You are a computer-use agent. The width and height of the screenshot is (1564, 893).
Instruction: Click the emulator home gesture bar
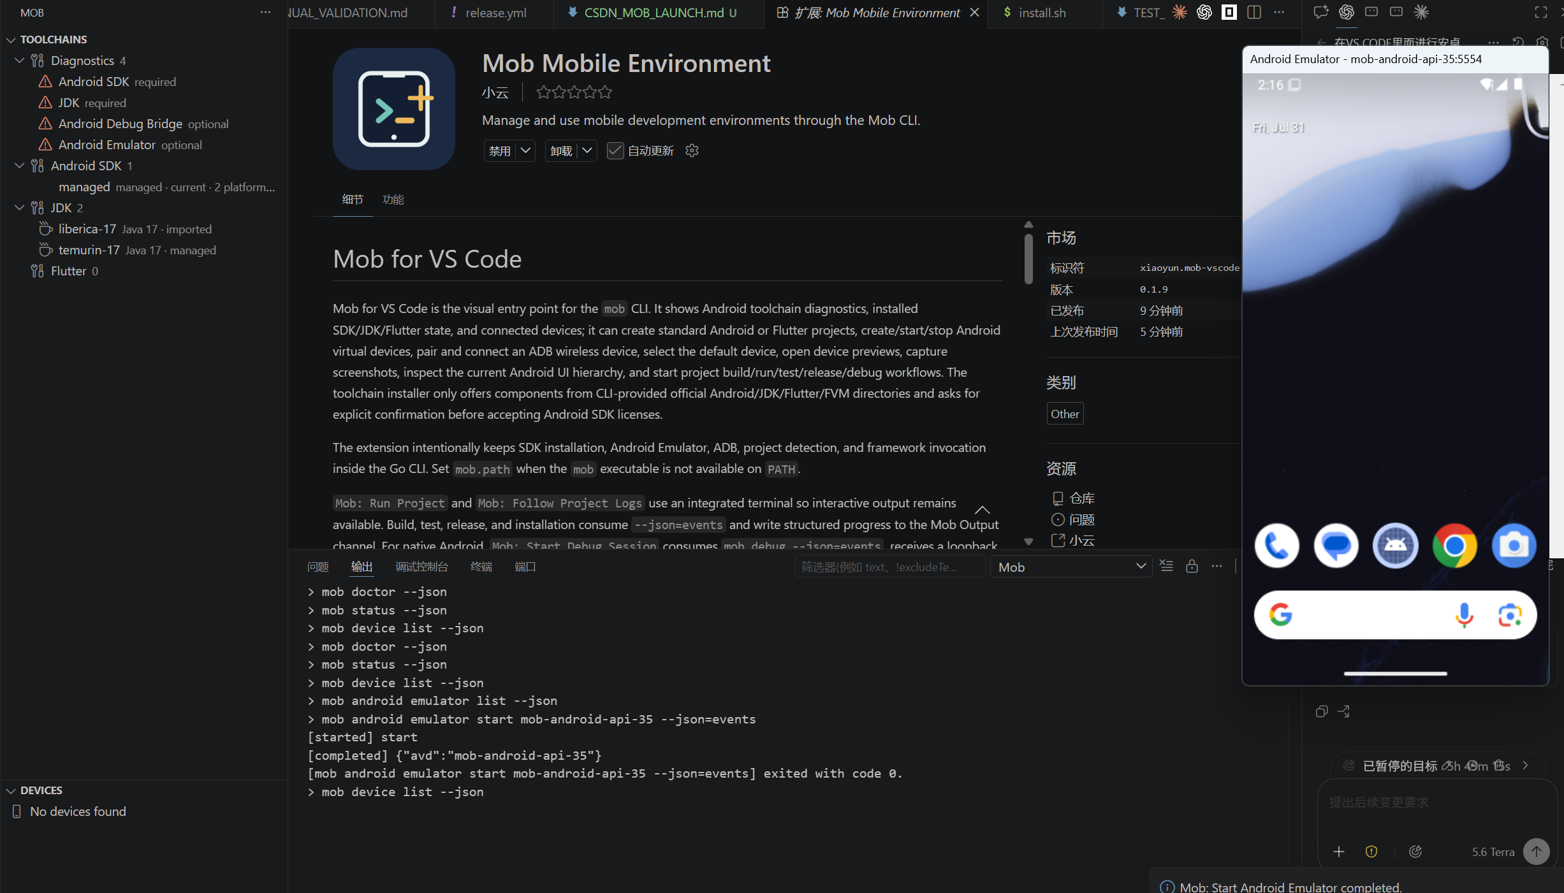pyautogui.click(x=1395, y=673)
